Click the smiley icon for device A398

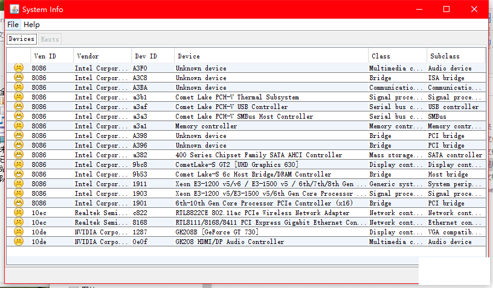[x=19, y=136]
